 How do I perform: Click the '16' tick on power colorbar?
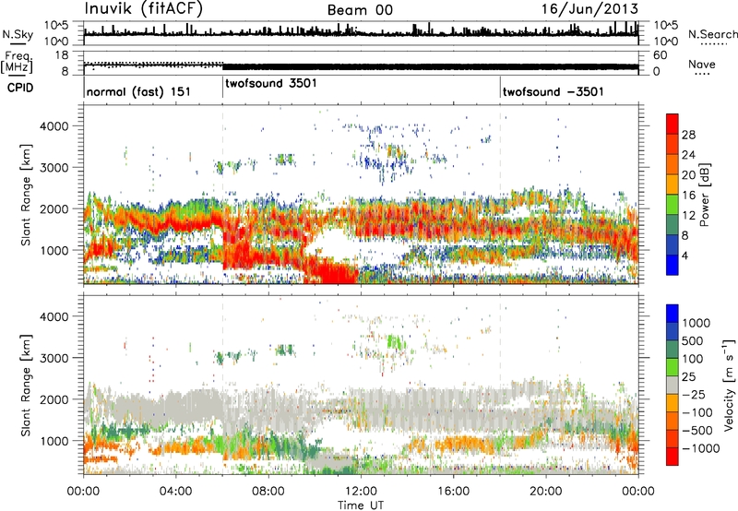click(688, 196)
